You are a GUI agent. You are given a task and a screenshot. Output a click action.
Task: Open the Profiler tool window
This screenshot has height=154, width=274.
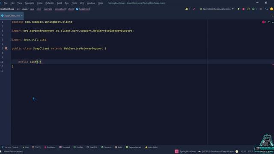[78, 147]
